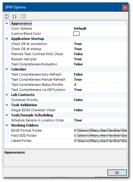The width and height of the screenshot is (133, 182).
Task: Select the EDGE Format Folder path field
Action: point(100,130)
